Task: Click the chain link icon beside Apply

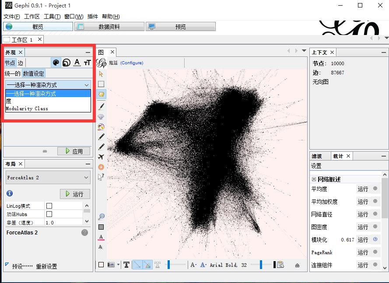Action: [45, 151]
